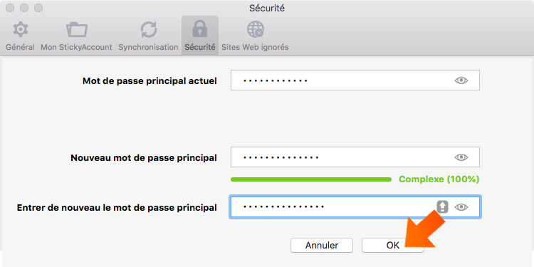
Task: Focus the Nouveau mot de passe principal field
Action: coord(355,157)
